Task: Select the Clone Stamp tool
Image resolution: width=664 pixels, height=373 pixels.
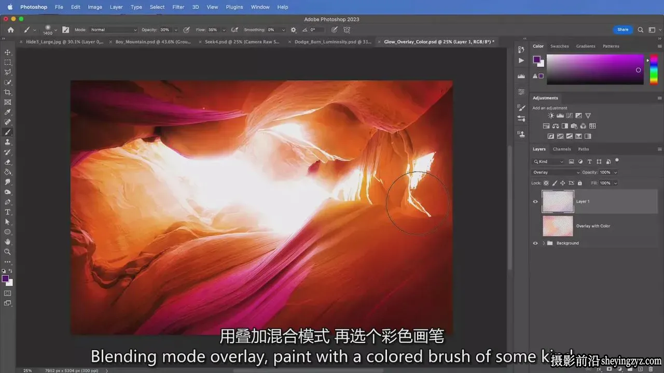Action: (x=8, y=142)
